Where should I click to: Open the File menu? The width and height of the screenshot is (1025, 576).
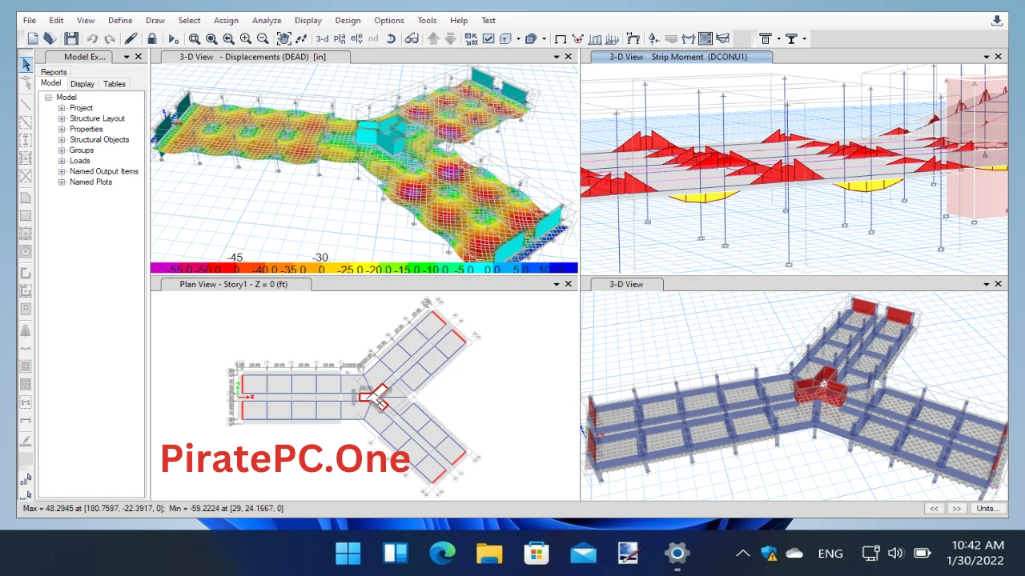click(x=30, y=20)
